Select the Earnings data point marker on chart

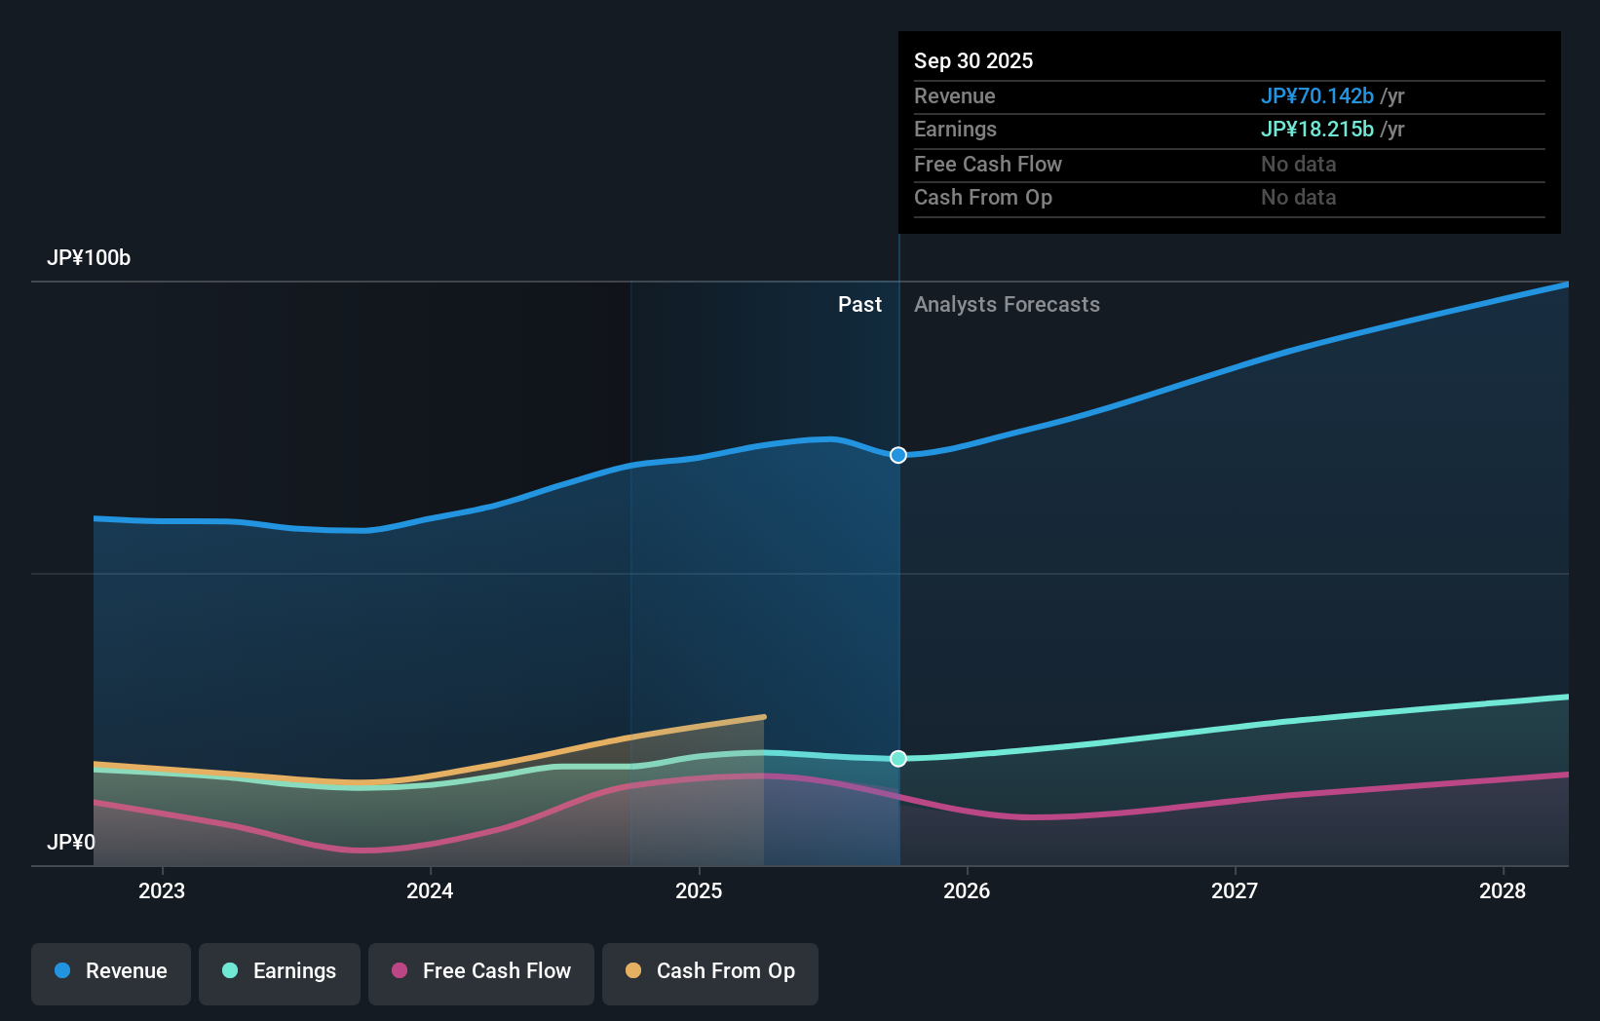(x=897, y=759)
